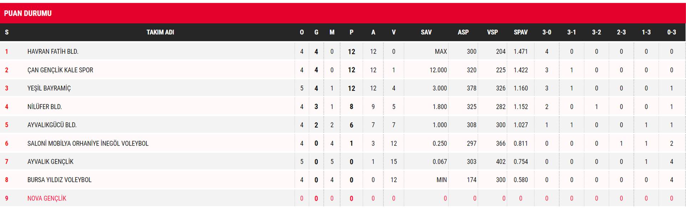Screen dimensions: 686x215
Task: Click the PUAN DURUMU header title
Action: [x=28, y=14]
